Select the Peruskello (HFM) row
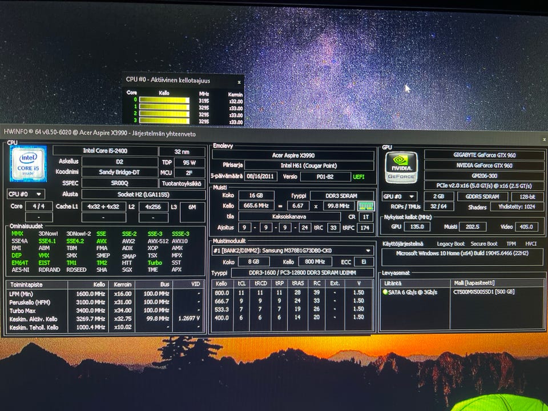 coord(105,303)
